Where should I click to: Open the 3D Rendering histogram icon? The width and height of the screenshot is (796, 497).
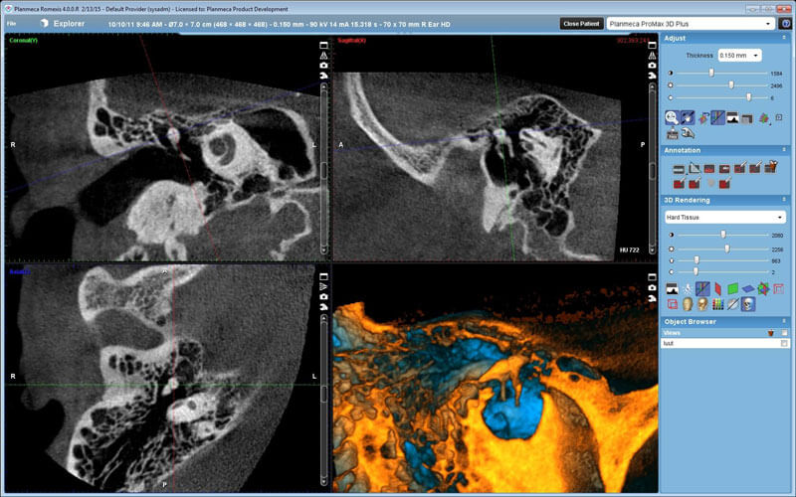point(672,289)
